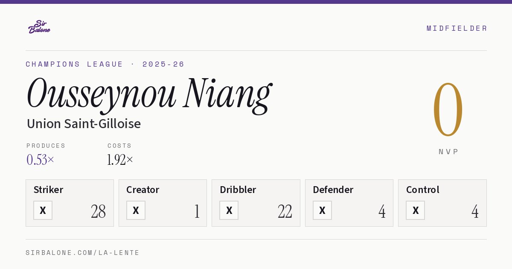Select the 1.92× costs value
512x269 pixels.
(x=120, y=160)
